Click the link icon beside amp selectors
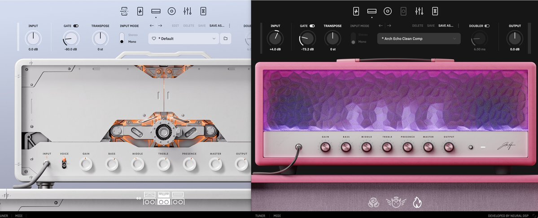Viewport: 538px width, 218px height. click(139, 198)
